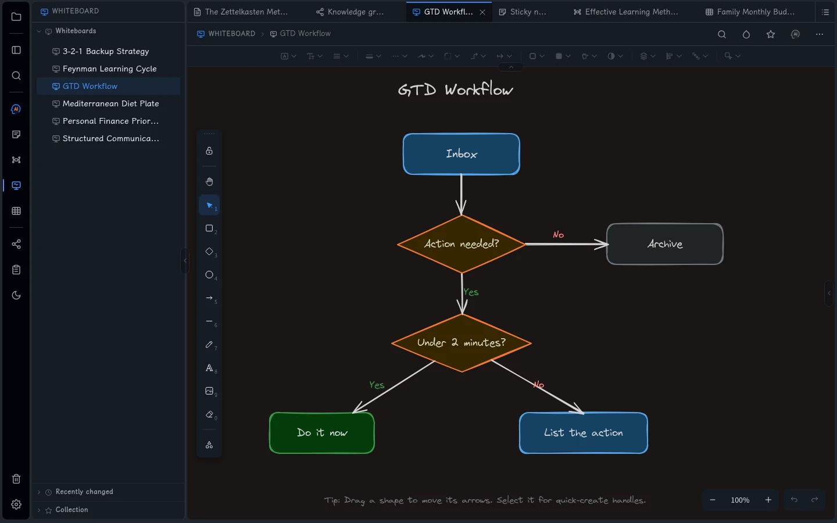Zoom in with the plus button
This screenshot has width=837, height=523.
[x=768, y=500]
